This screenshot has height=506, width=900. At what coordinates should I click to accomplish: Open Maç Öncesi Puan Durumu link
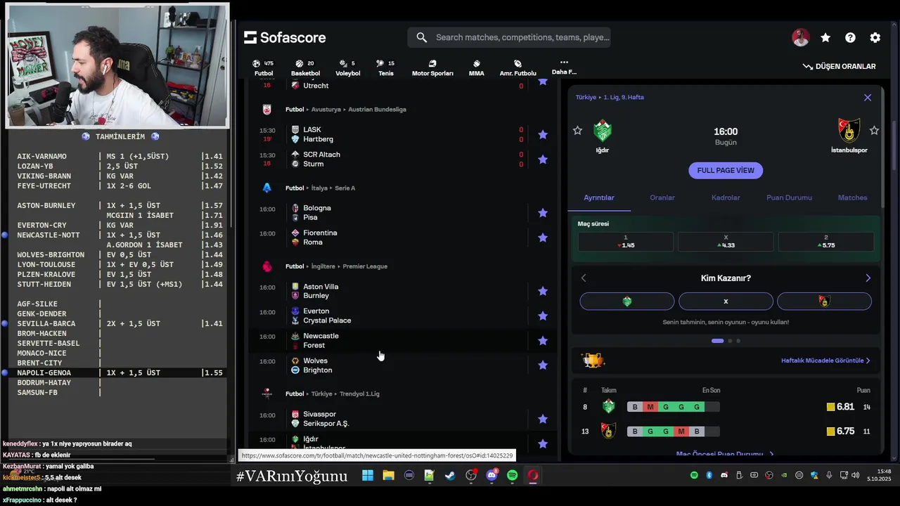(724, 454)
